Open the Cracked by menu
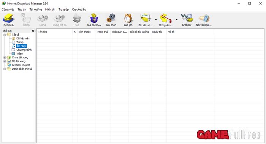 (79, 9)
